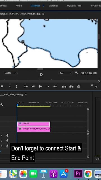The height and width of the screenshot is (180, 101).
Task: Open Program monitor panel menu icon
Action: (43, 14)
